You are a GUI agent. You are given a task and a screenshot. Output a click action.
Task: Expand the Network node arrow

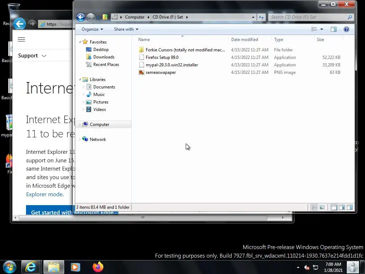pyautogui.click(x=80, y=139)
